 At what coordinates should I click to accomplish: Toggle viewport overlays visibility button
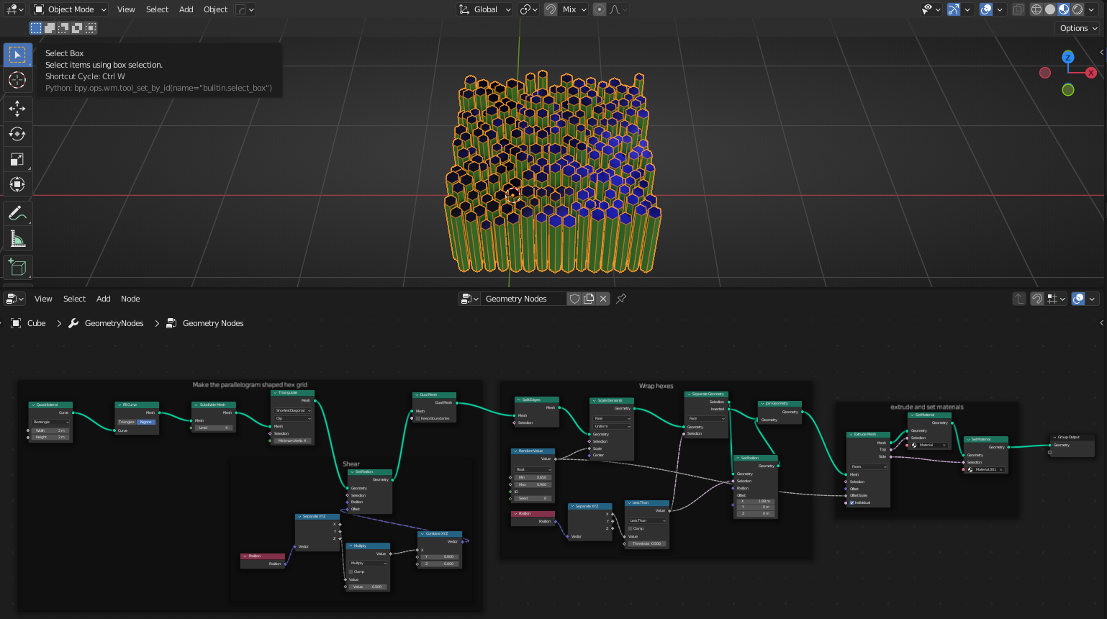pyautogui.click(x=986, y=9)
